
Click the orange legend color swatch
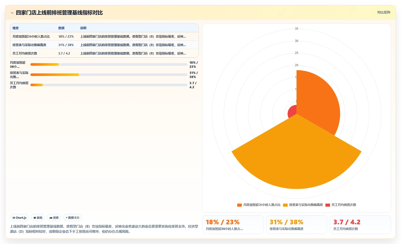click(x=239, y=205)
